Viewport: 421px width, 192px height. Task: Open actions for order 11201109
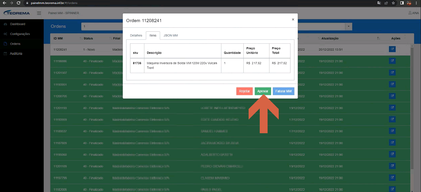coord(392,166)
